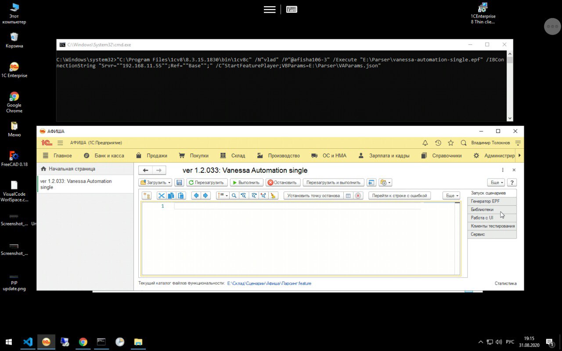The width and height of the screenshot is (562, 351).
Task: Click the three-dot form options icon
Action: tap(503, 170)
